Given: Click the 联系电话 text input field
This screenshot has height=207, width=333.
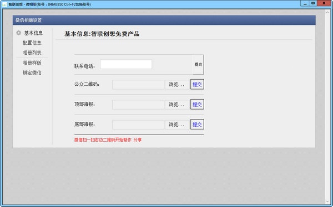Looking at the screenshot, I should pyautogui.click(x=126, y=64).
